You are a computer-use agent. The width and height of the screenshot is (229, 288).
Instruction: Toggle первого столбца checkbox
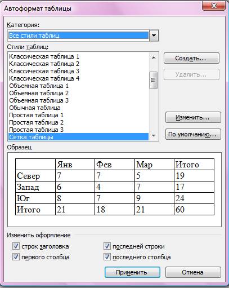(x=16, y=257)
